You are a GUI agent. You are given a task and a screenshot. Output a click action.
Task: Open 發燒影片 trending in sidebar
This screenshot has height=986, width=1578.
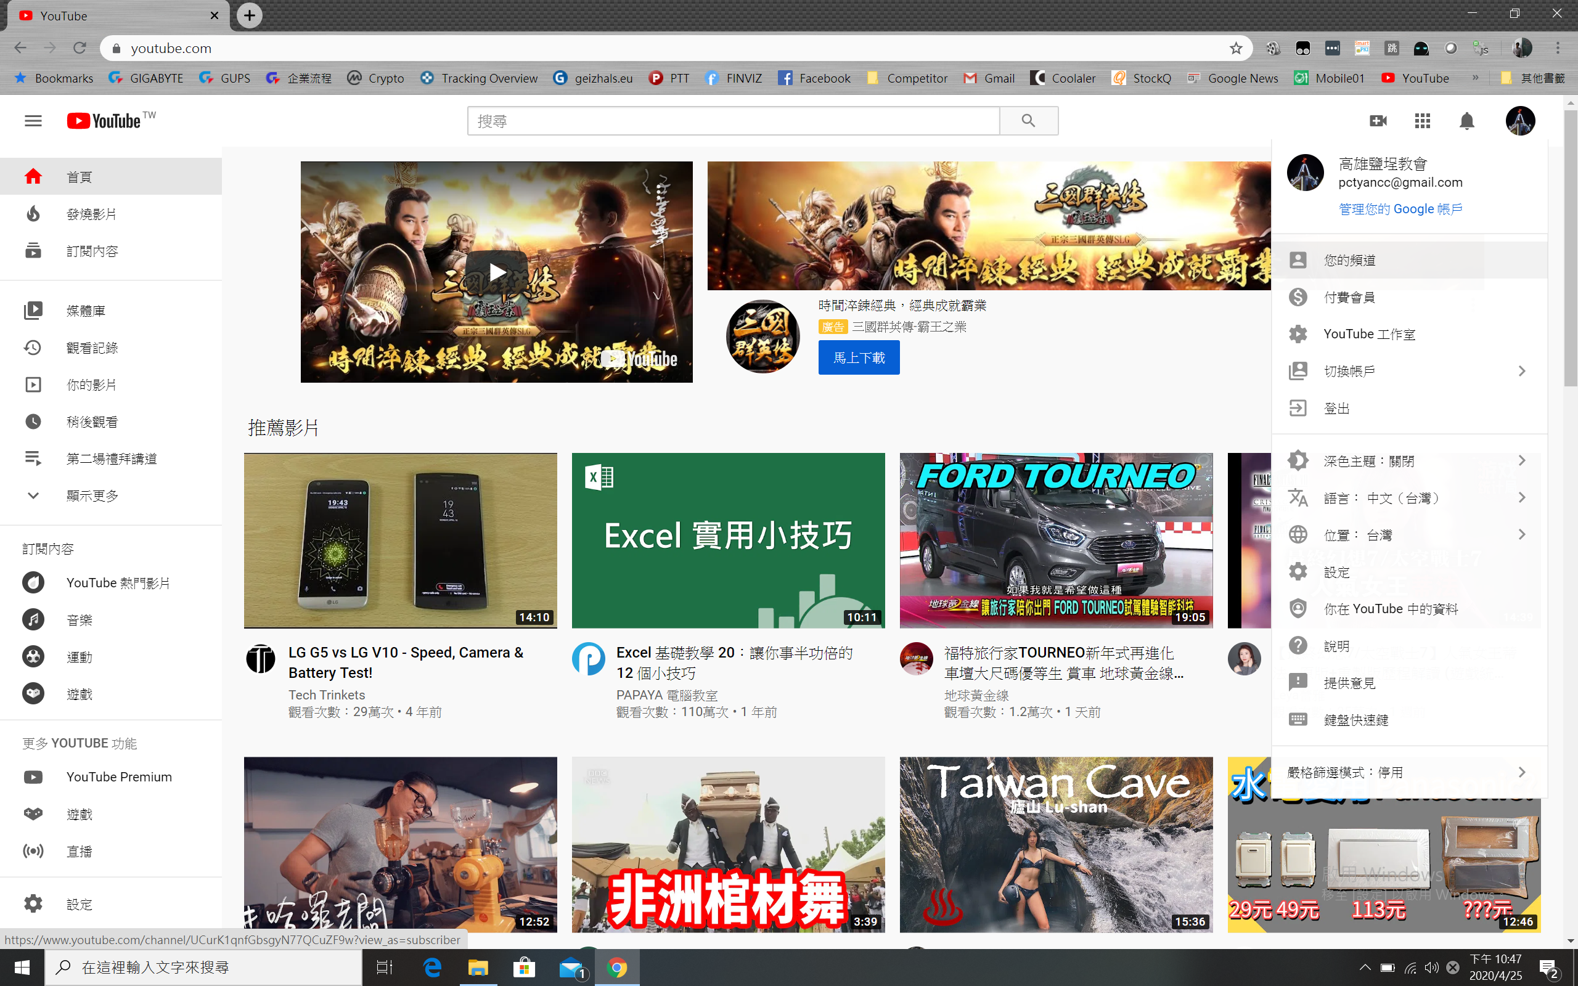coord(91,214)
